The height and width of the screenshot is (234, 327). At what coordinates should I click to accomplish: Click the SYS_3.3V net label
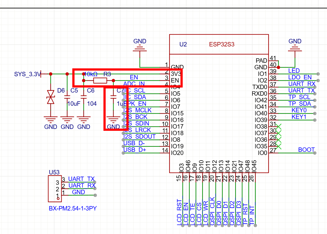pyautogui.click(x=27, y=74)
